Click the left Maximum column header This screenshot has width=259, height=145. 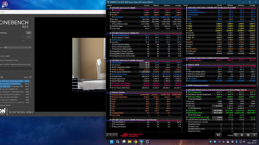167,5
